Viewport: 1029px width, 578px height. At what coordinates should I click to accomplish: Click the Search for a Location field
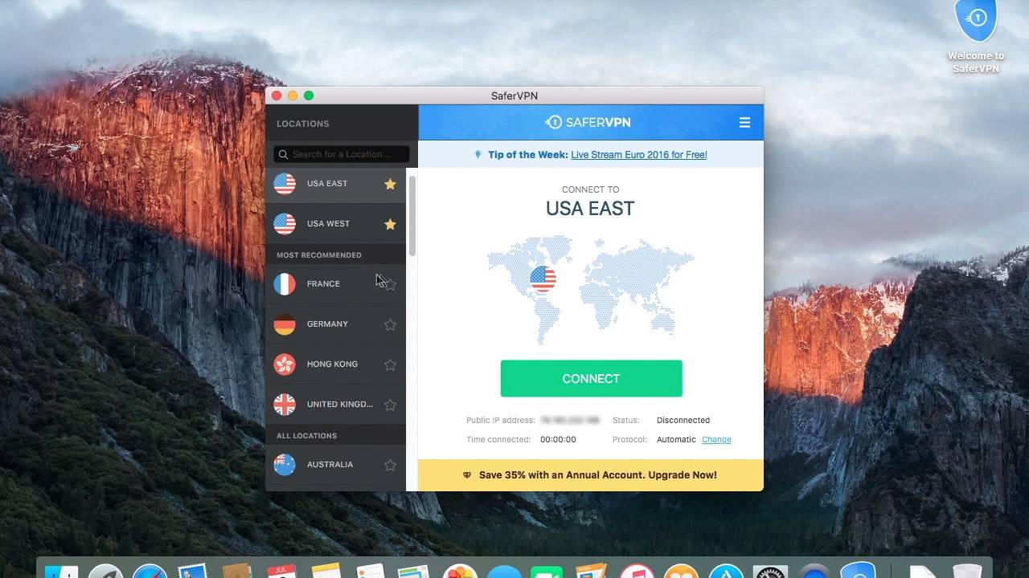coord(342,154)
